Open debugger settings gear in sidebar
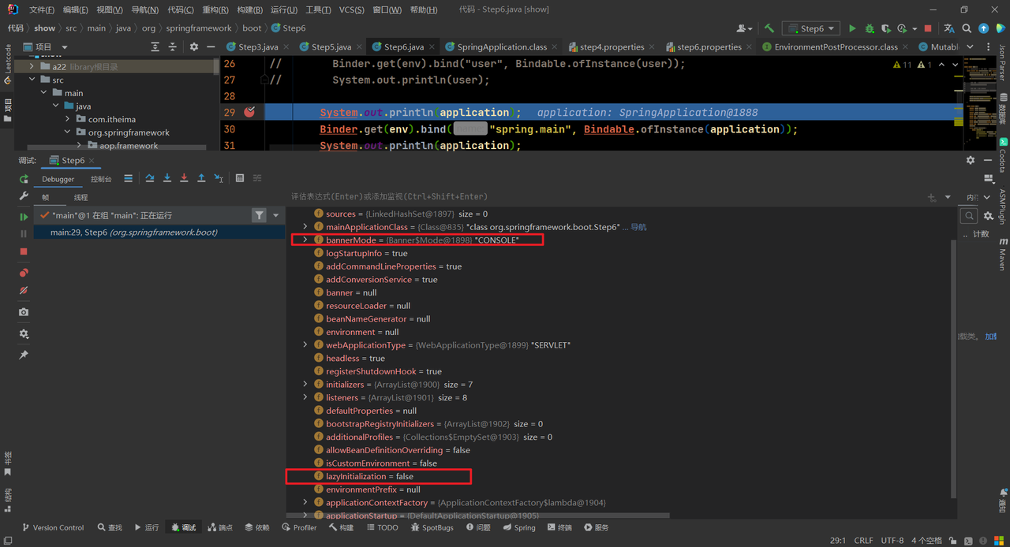The width and height of the screenshot is (1010, 547). 24,334
